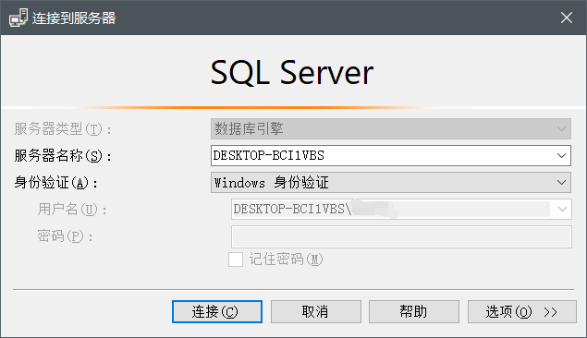587x338 pixels.
Task: Close the 连接到服务器 dialog
Action: pos(567,18)
